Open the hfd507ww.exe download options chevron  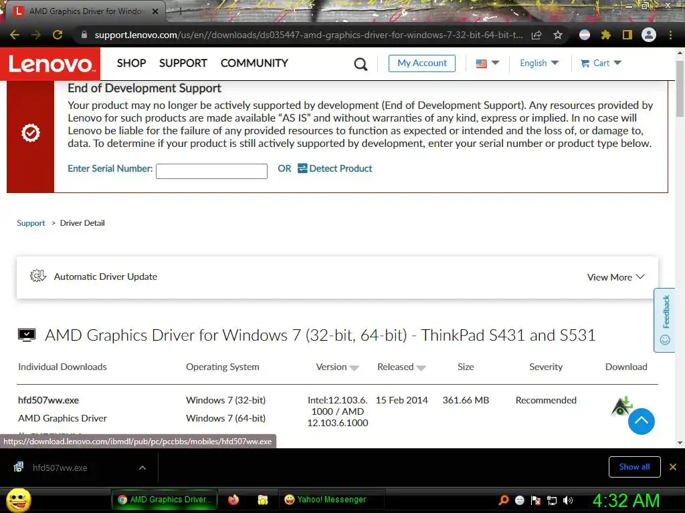pos(142,468)
